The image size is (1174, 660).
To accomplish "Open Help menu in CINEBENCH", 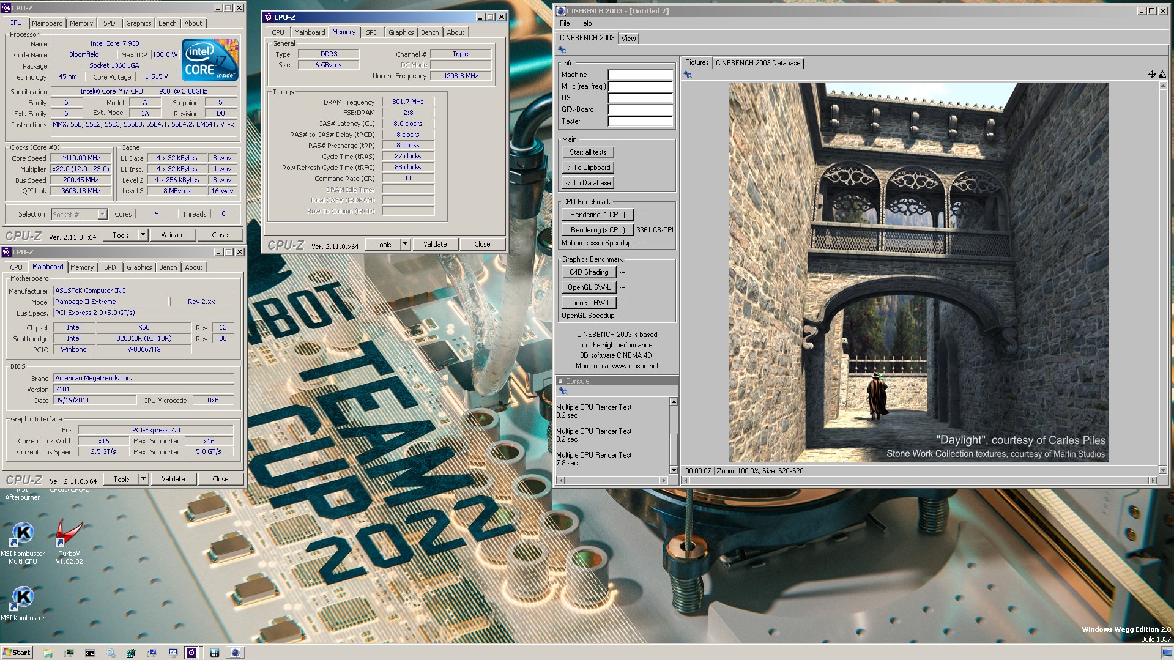I will 585,23.
